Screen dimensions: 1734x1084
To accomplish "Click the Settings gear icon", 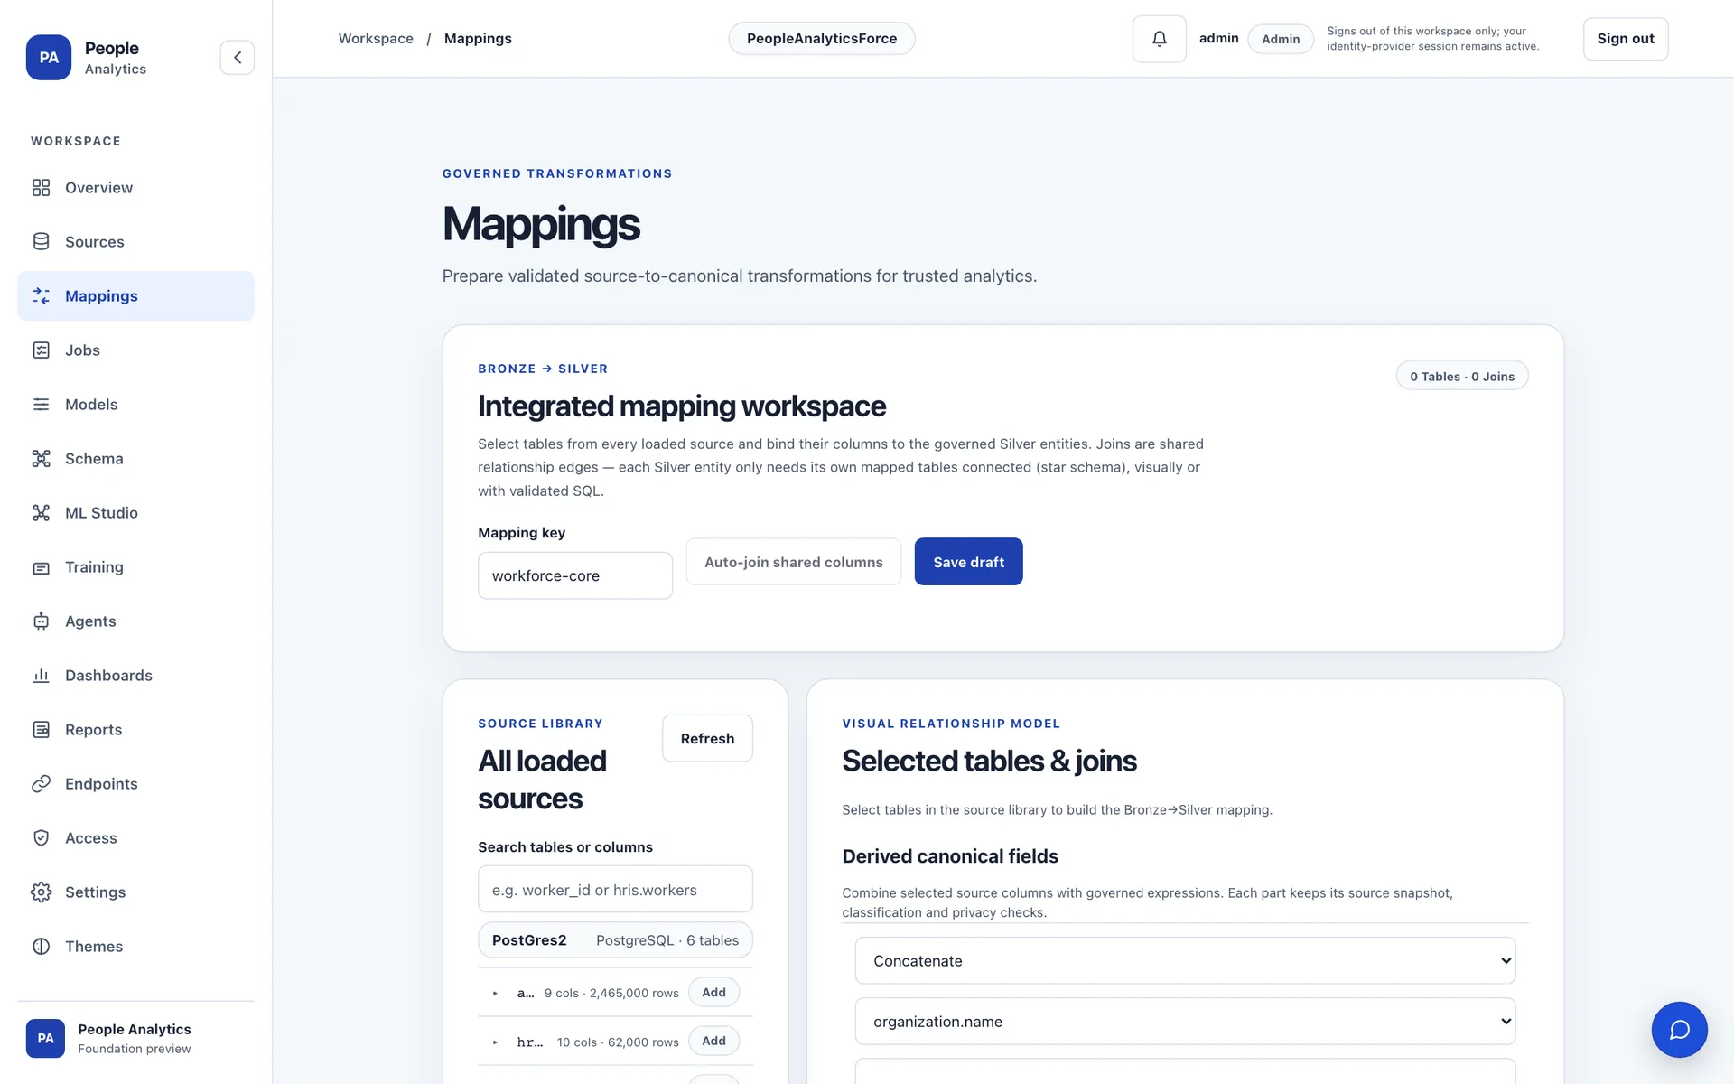I will pos(41,892).
